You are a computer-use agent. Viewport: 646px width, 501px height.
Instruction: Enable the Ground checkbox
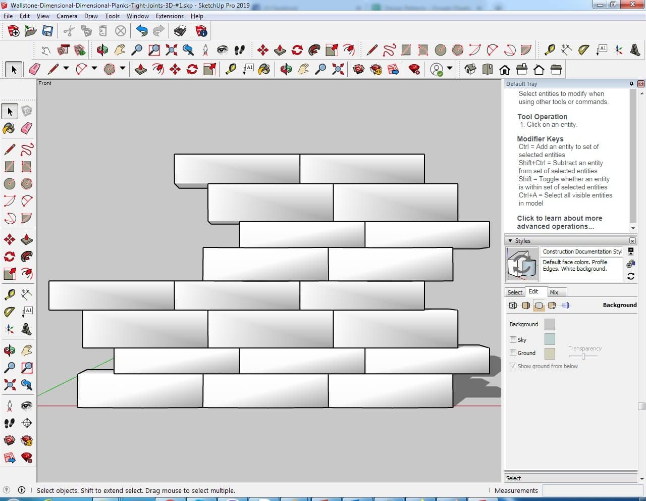513,353
